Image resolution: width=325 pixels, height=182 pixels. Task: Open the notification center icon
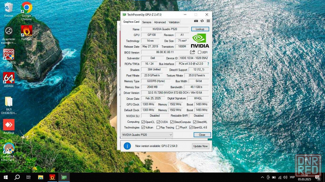(318, 177)
